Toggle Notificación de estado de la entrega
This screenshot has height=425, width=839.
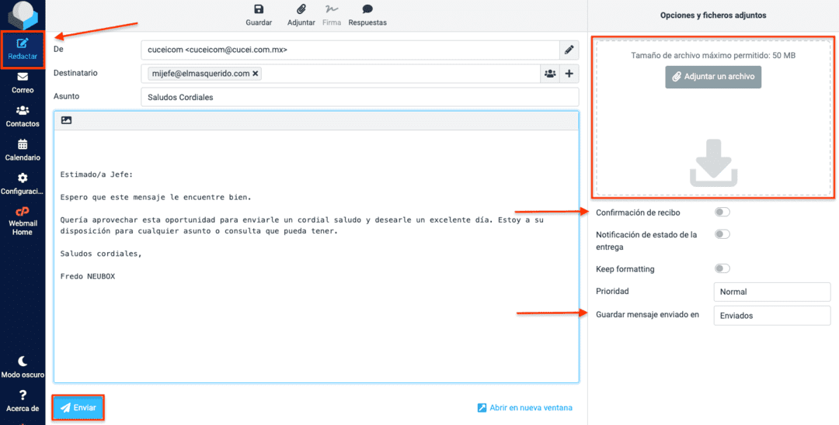(x=722, y=234)
